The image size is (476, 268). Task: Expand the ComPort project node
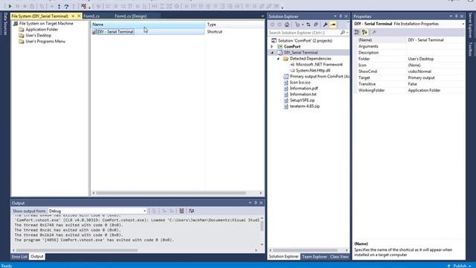(272, 46)
